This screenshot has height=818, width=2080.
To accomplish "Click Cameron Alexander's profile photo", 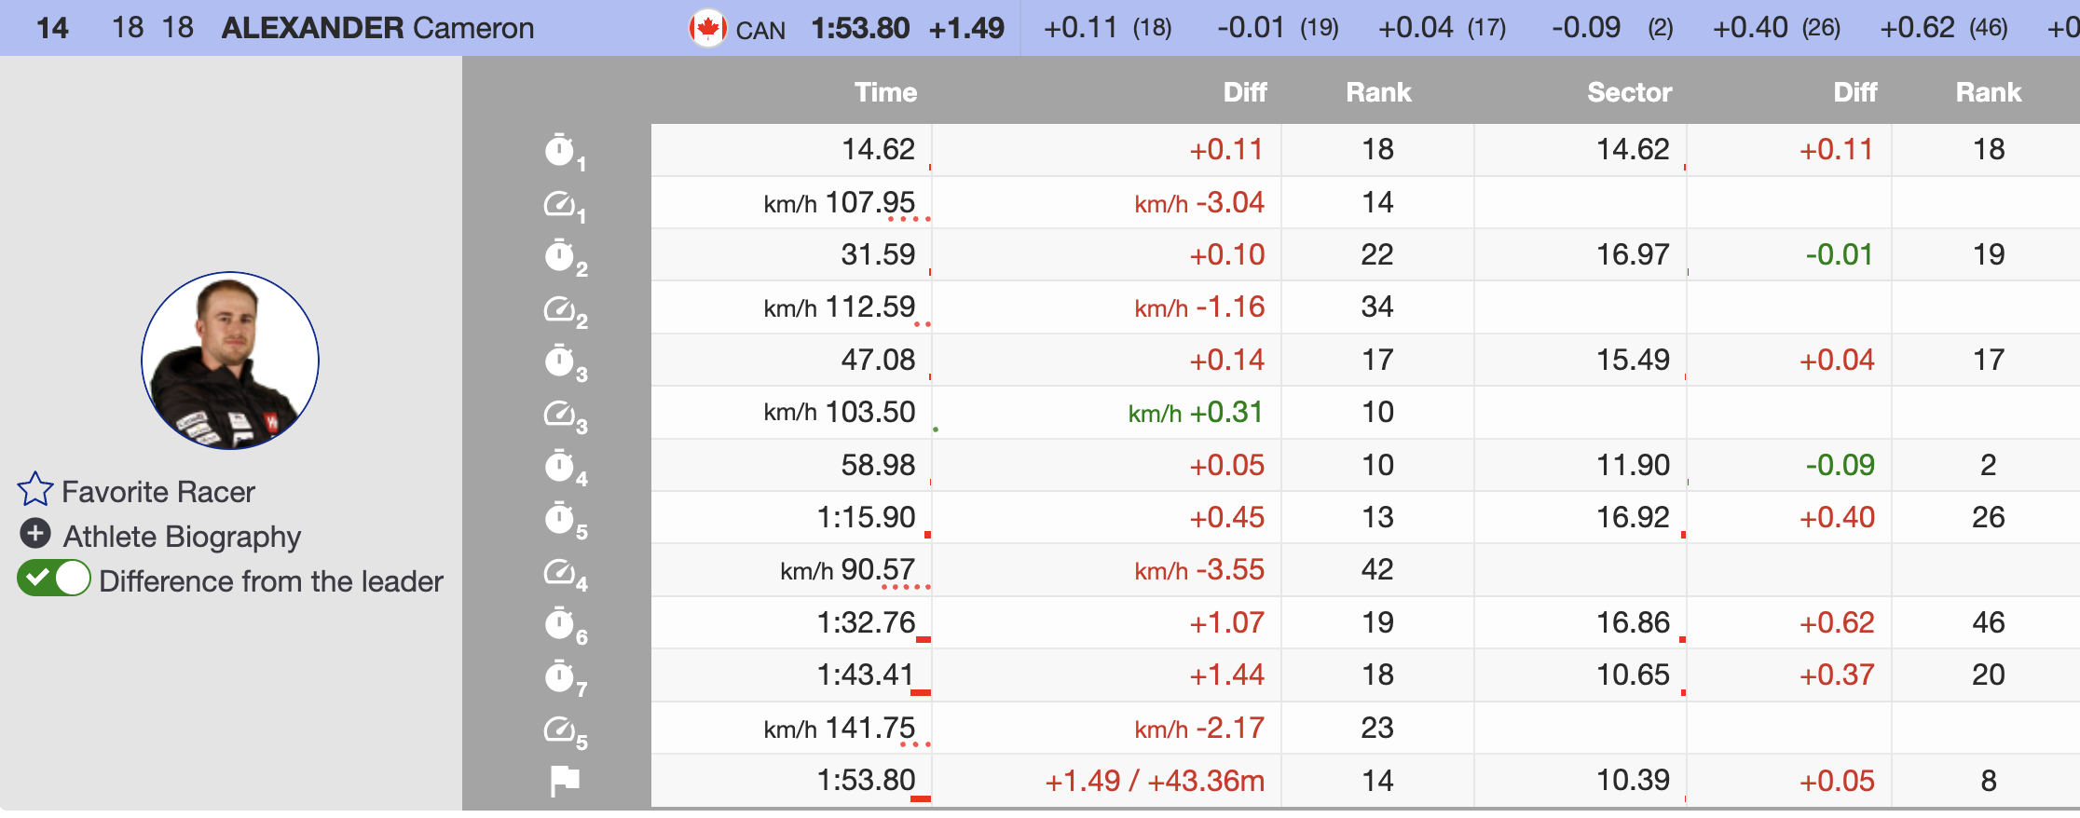I will click(x=230, y=361).
